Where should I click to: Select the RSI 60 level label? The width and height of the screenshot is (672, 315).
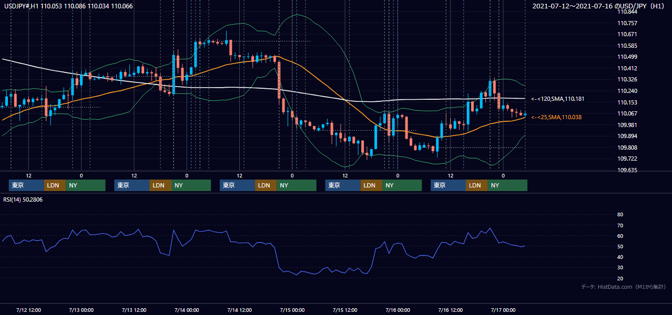620,236
